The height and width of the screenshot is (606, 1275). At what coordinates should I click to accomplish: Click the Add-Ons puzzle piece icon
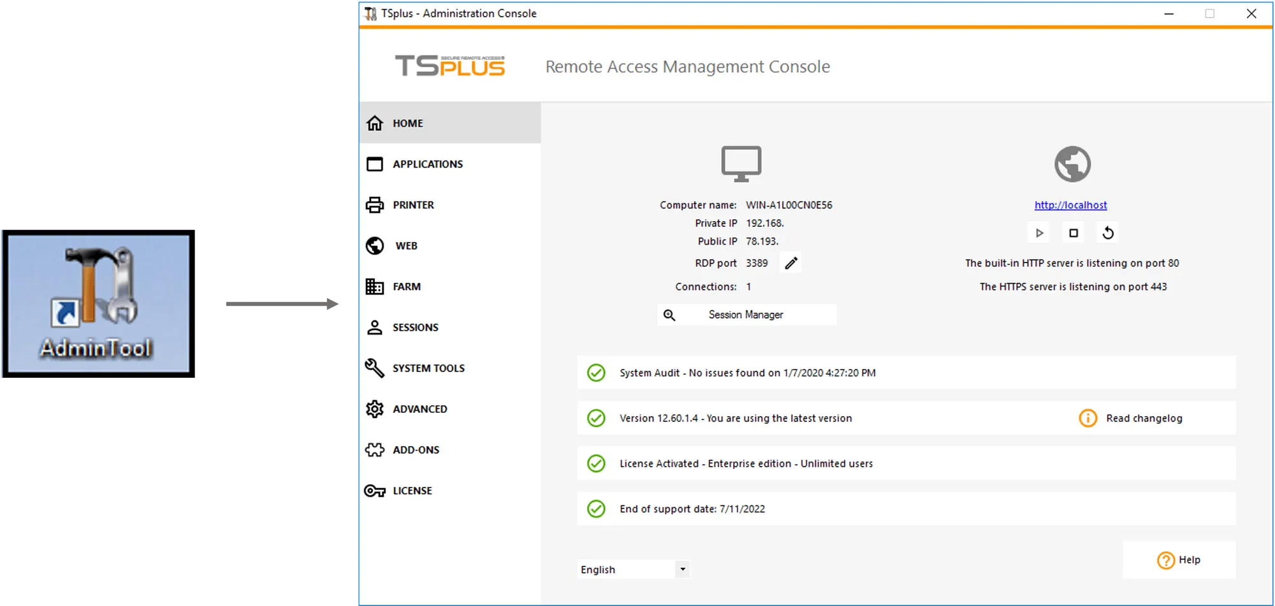pyautogui.click(x=375, y=449)
